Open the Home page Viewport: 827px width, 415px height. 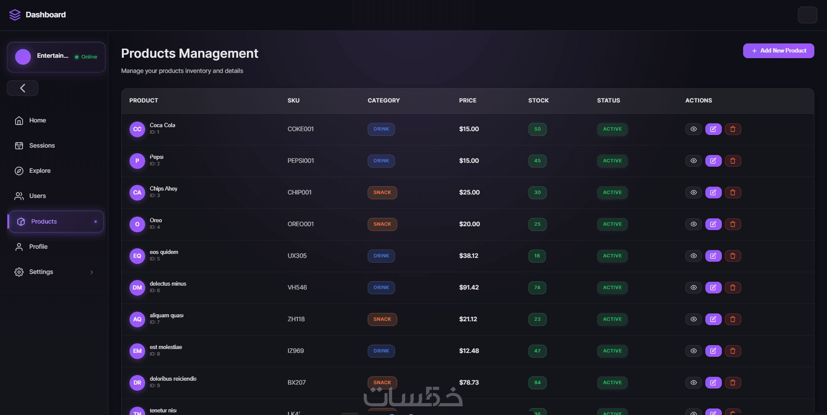point(56,120)
